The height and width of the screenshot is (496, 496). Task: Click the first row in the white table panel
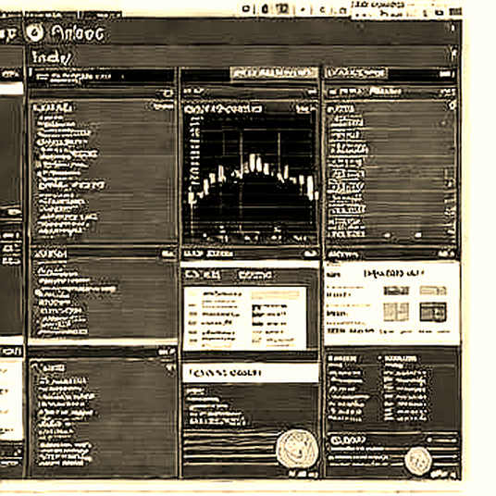[x=245, y=295]
